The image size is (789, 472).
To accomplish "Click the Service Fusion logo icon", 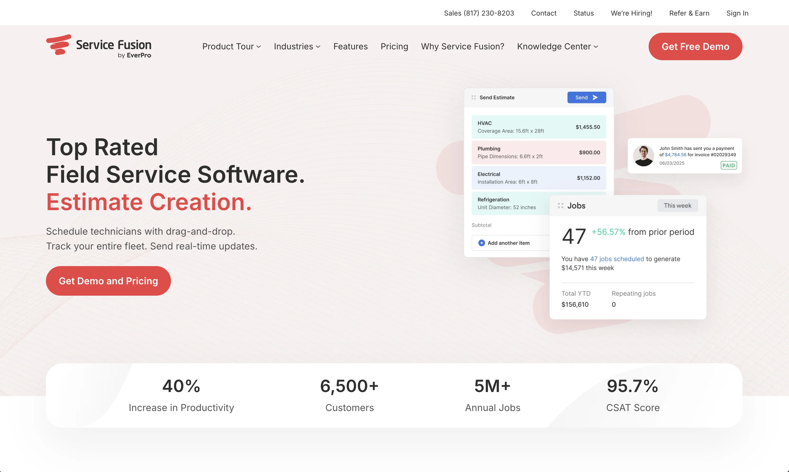I will click(59, 45).
